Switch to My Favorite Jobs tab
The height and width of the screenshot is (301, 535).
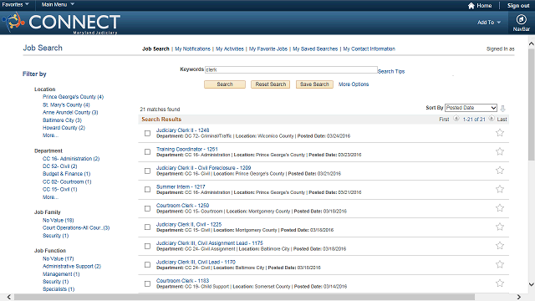[x=268, y=48]
